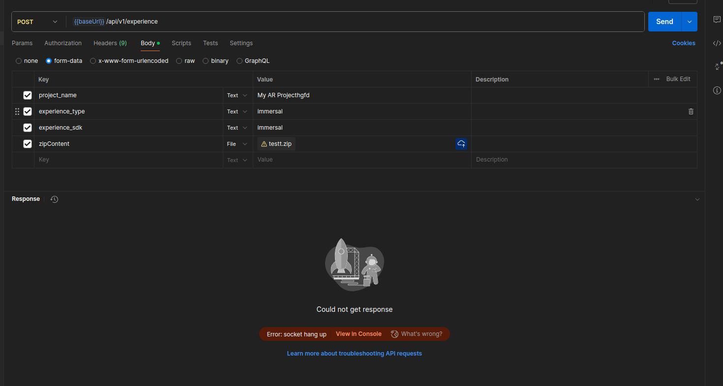Click the info icon in right sidebar
The image size is (723, 386).
pyautogui.click(x=717, y=90)
